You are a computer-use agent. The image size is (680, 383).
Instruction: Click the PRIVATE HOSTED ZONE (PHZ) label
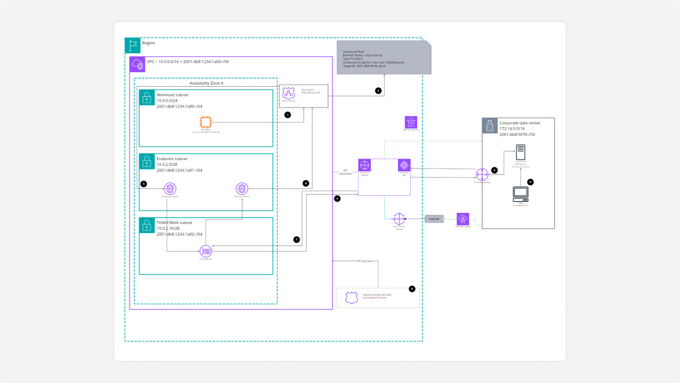tap(376, 295)
